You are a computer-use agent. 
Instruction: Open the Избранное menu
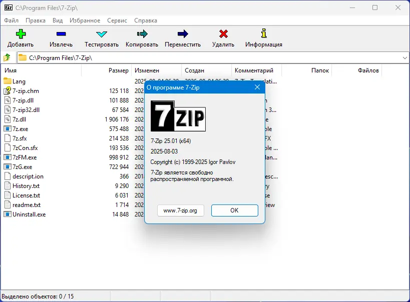coord(85,20)
